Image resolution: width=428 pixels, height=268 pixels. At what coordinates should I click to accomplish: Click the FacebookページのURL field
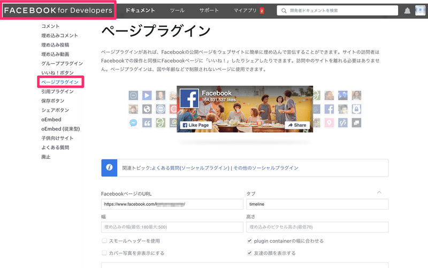tap(172, 204)
